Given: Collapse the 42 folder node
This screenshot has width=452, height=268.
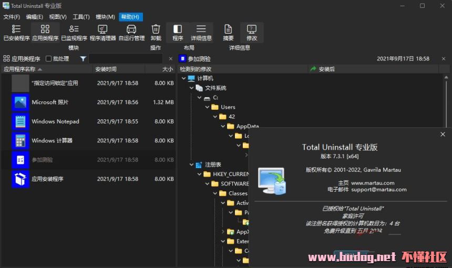Looking at the screenshot, I should [215, 117].
